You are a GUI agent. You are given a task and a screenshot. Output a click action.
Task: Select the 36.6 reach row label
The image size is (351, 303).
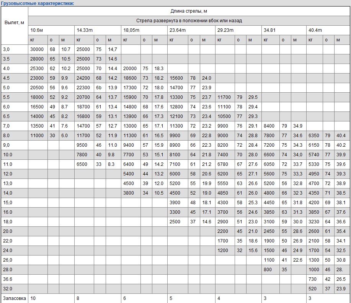click(8, 279)
